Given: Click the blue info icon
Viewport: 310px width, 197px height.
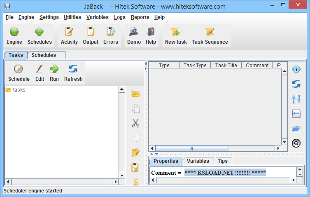Looking at the screenshot, I should pyautogui.click(x=296, y=69).
